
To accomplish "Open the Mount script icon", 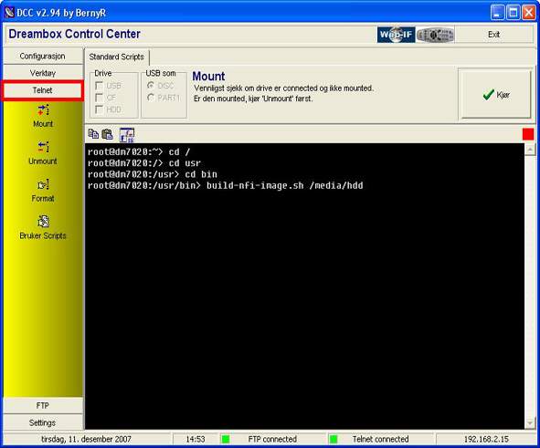I will coord(43,110).
